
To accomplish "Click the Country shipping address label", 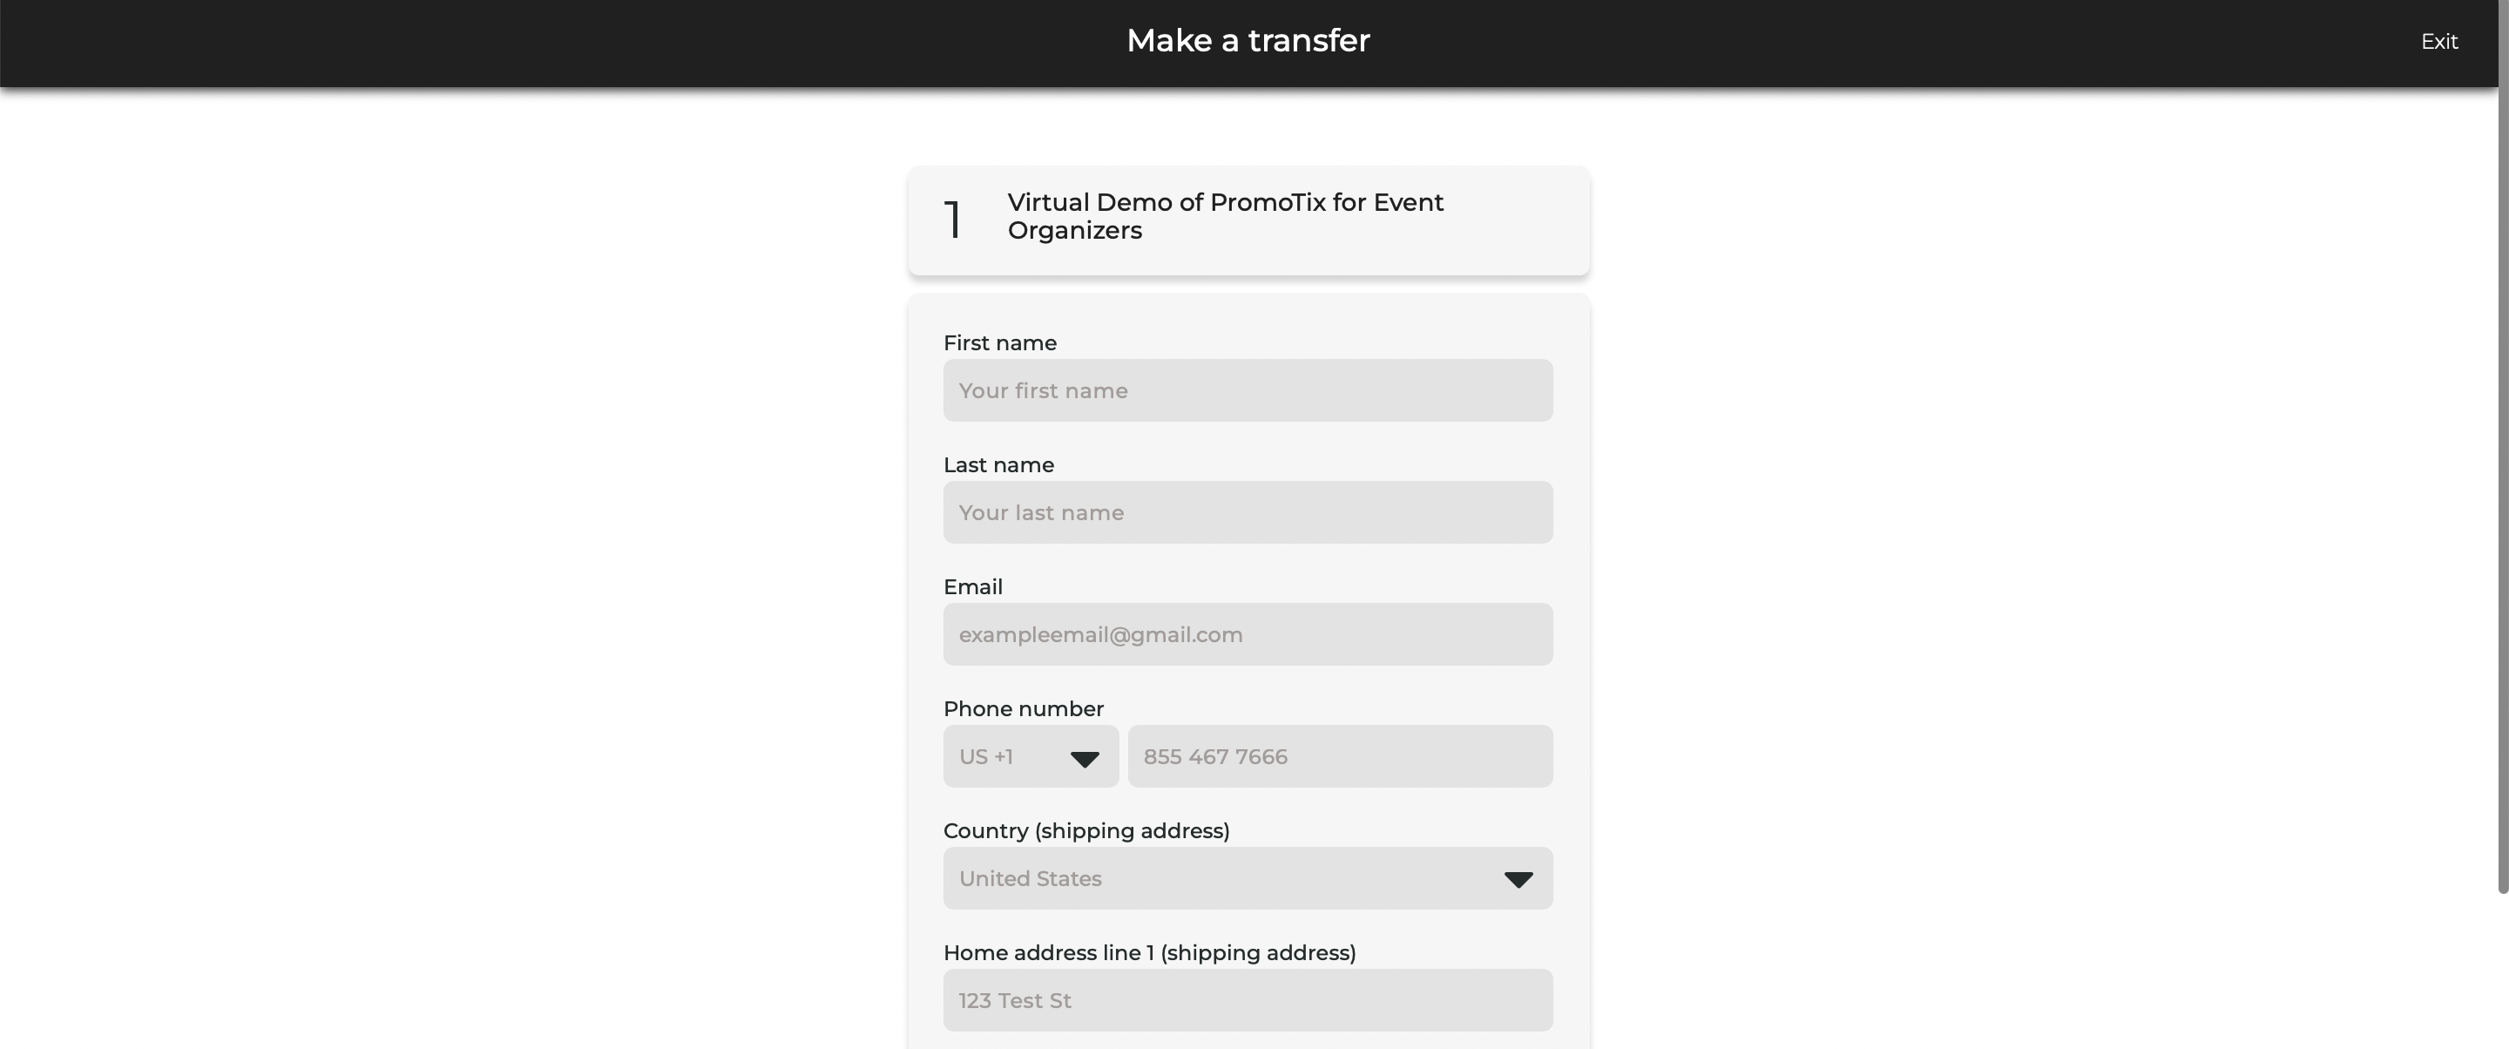I will point(1086,831).
